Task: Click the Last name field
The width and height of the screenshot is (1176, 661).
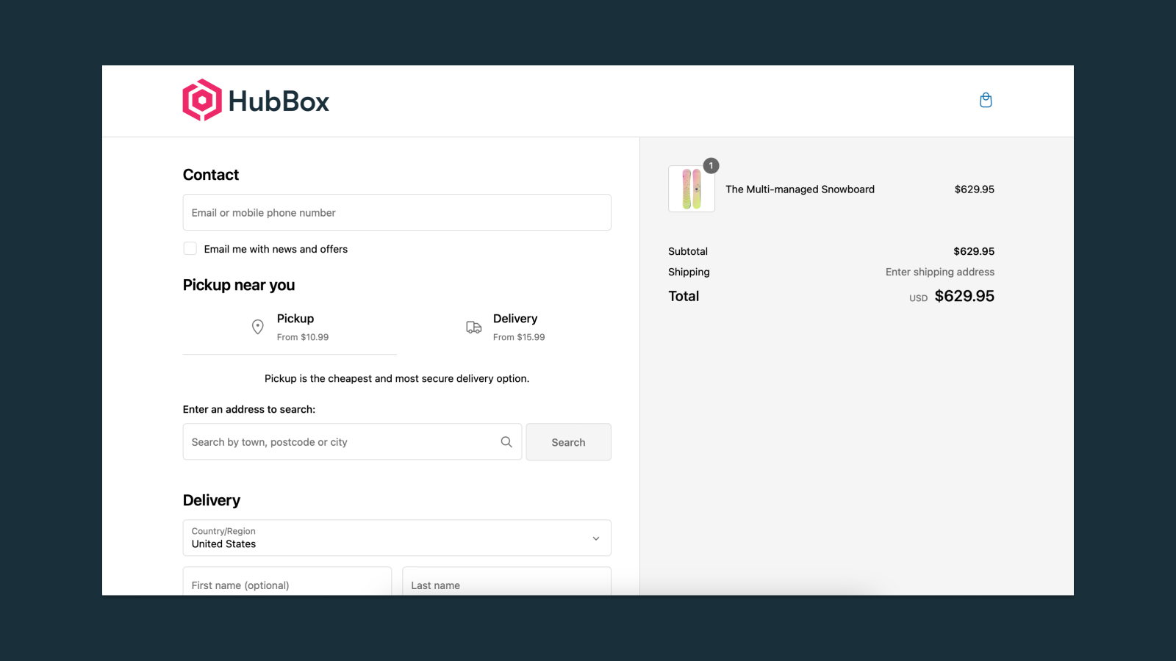Action: [506, 585]
